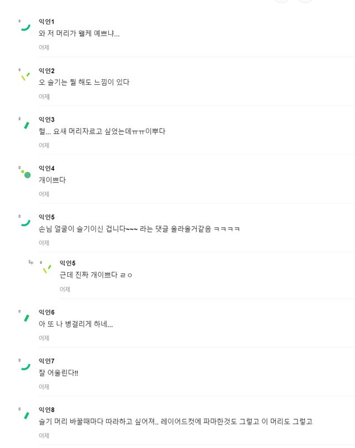Click the comment '잘 어울린다!!'
The image size is (355, 448).
pyautogui.click(x=58, y=373)
